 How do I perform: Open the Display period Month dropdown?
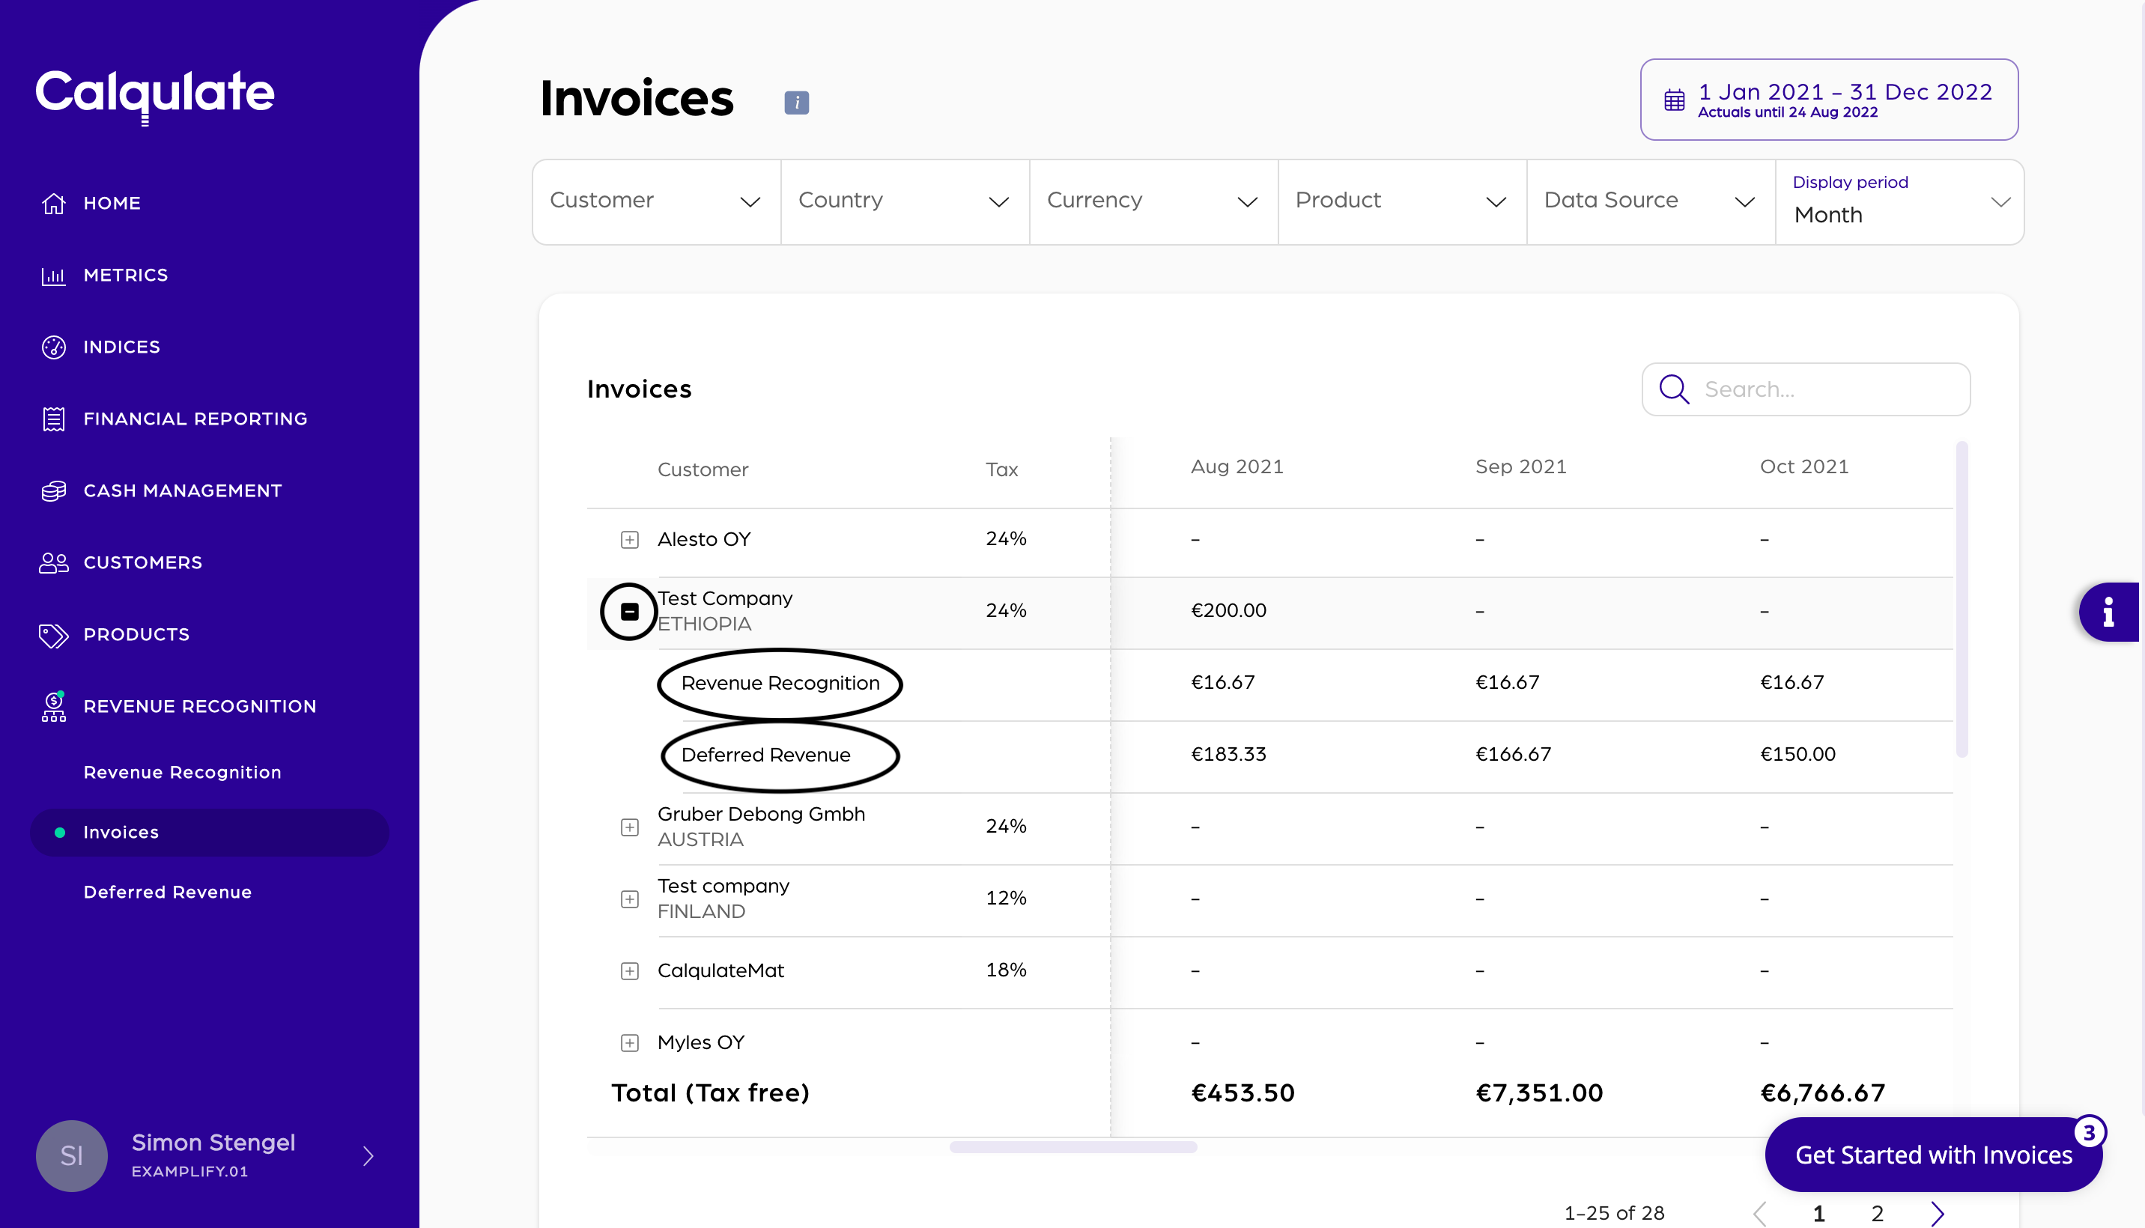click(1899, 201)
